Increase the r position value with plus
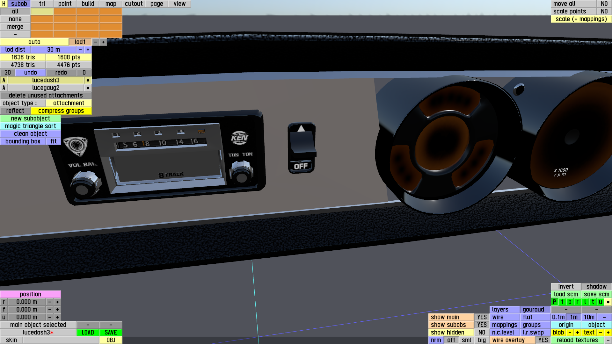The height and width of the screenshot is (344, 612). coord(57,302)
